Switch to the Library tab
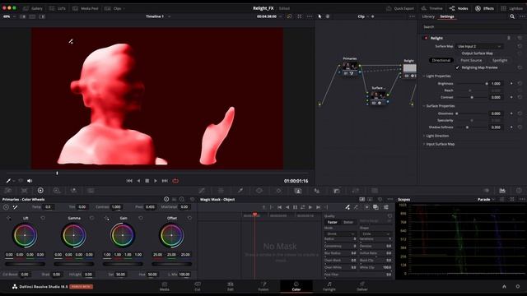Viewport: 527px width, 296px height. coord(428,16)
